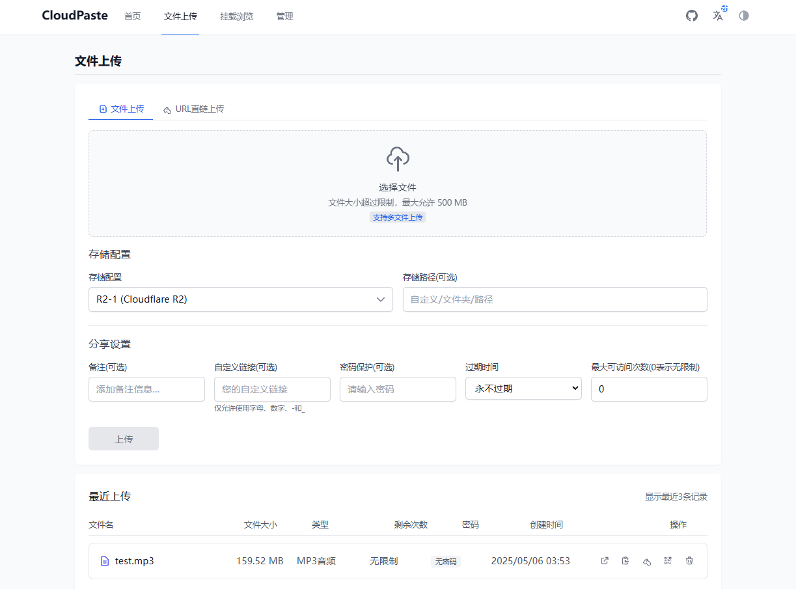796x589 pixels.
Task: Click the custom link input field
Action: click(272, 389)
